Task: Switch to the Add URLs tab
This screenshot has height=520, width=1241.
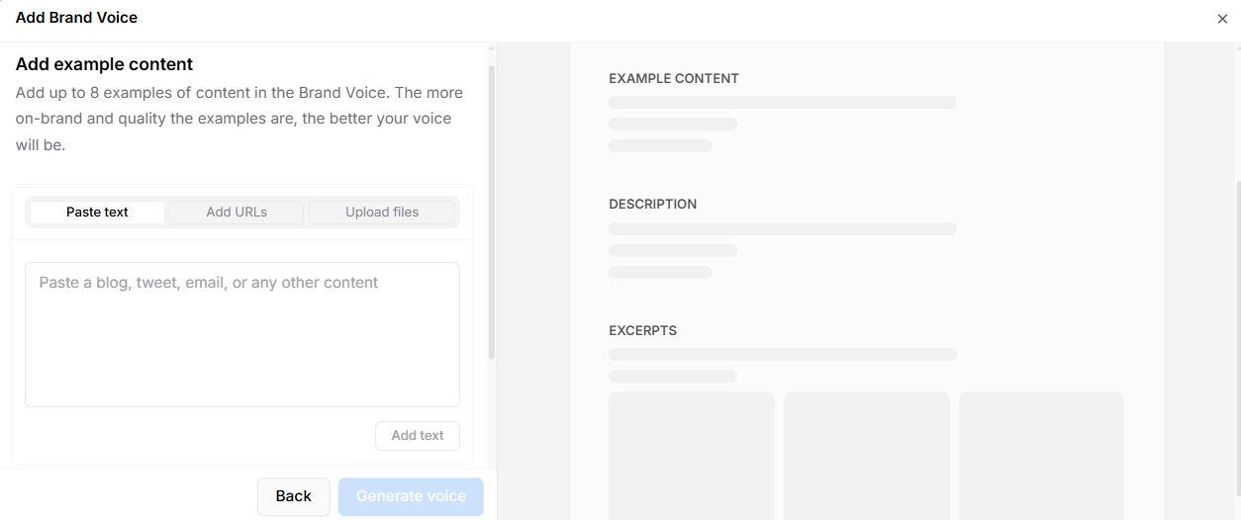Action: coord(237,213)
